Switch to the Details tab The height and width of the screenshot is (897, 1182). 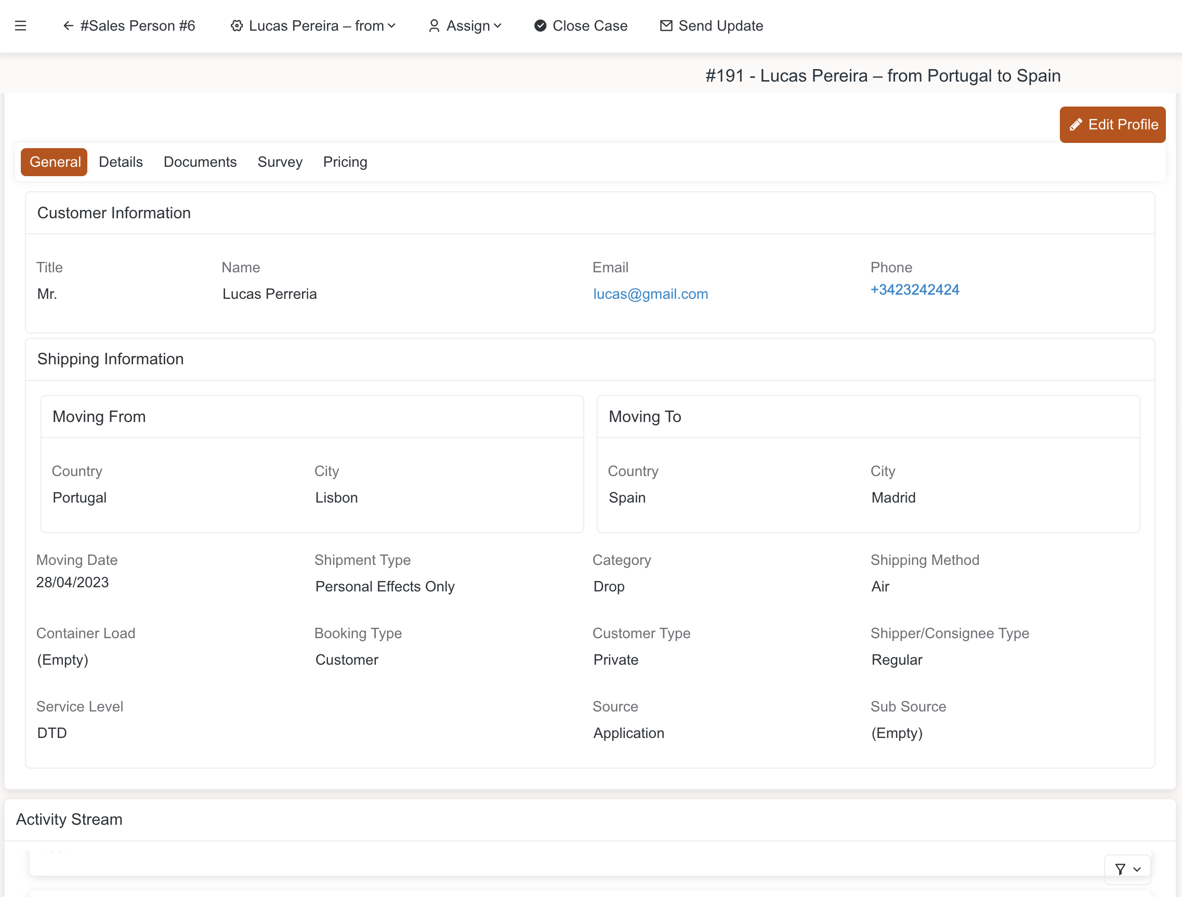click(x=121, y=162)
